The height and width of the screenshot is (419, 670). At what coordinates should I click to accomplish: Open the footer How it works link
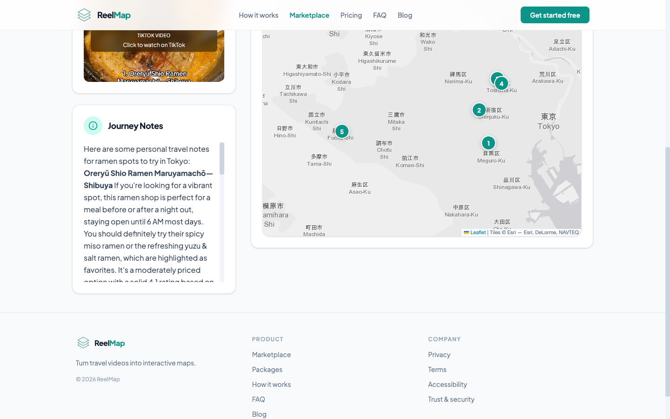click(x=271, y=384)
